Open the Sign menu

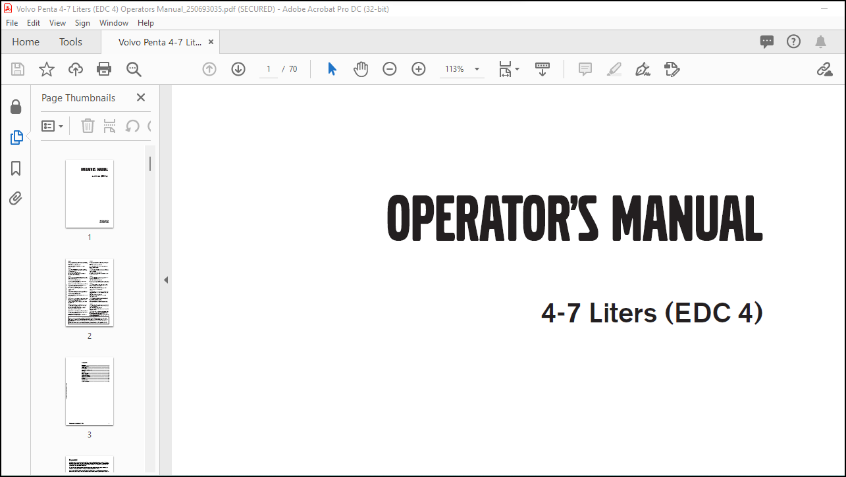click(x=82, y=23)
